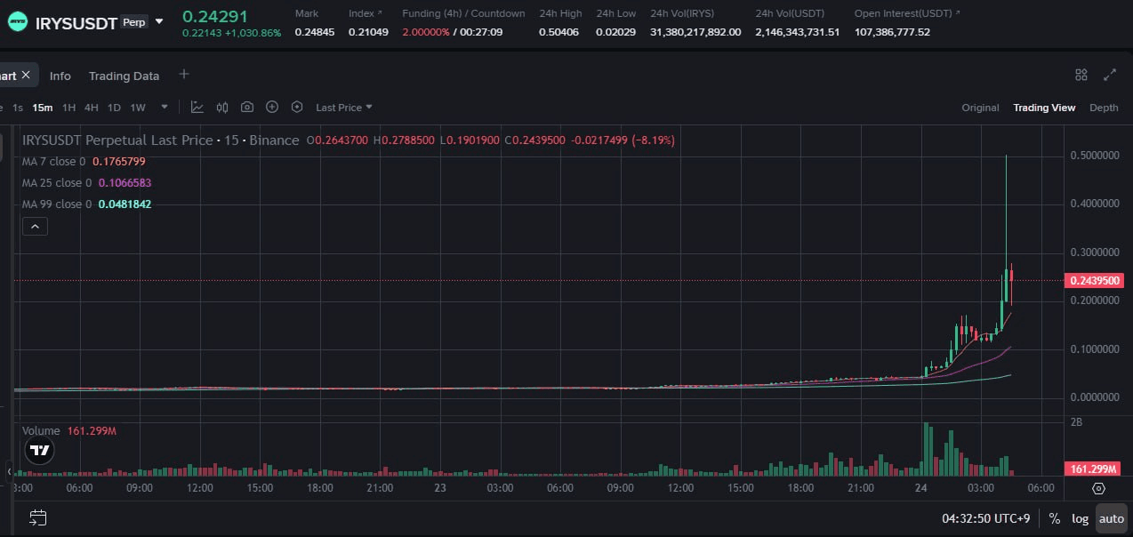
Task: Collapse the indicator legend with chevron button
Action: [x=35, y=227]
